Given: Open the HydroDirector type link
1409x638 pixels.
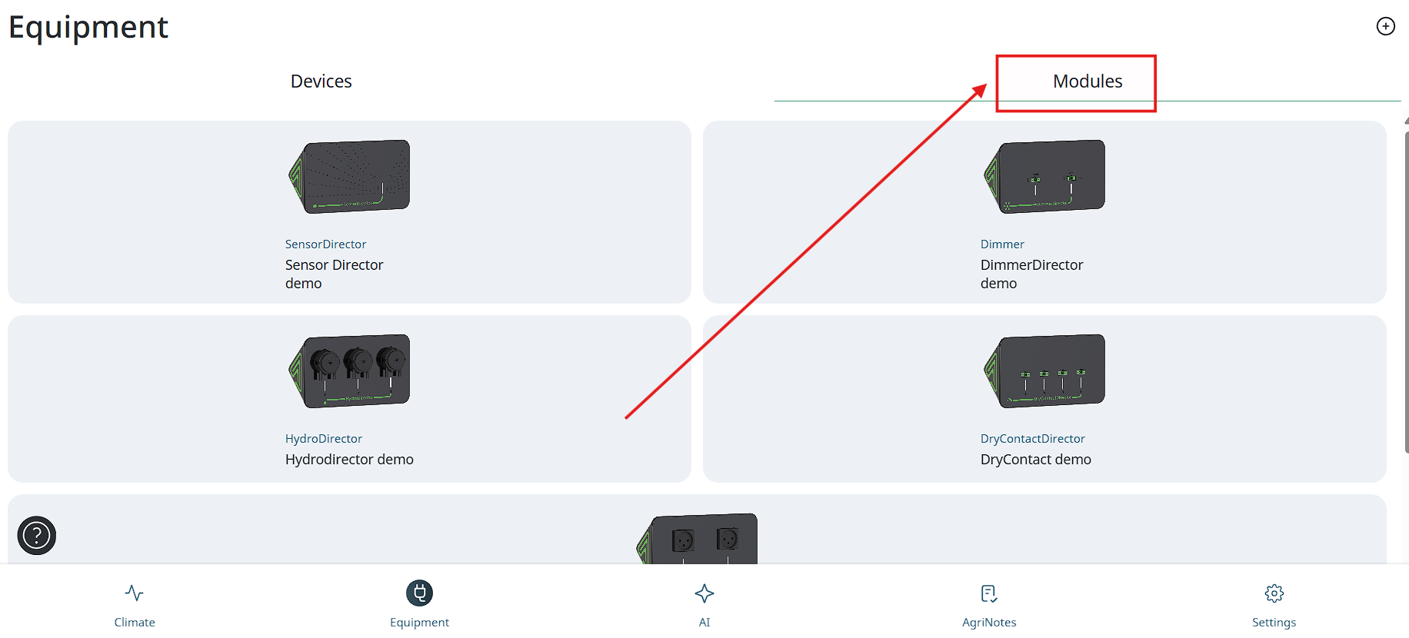Looking at the screenshot, I should pos(323,439).
